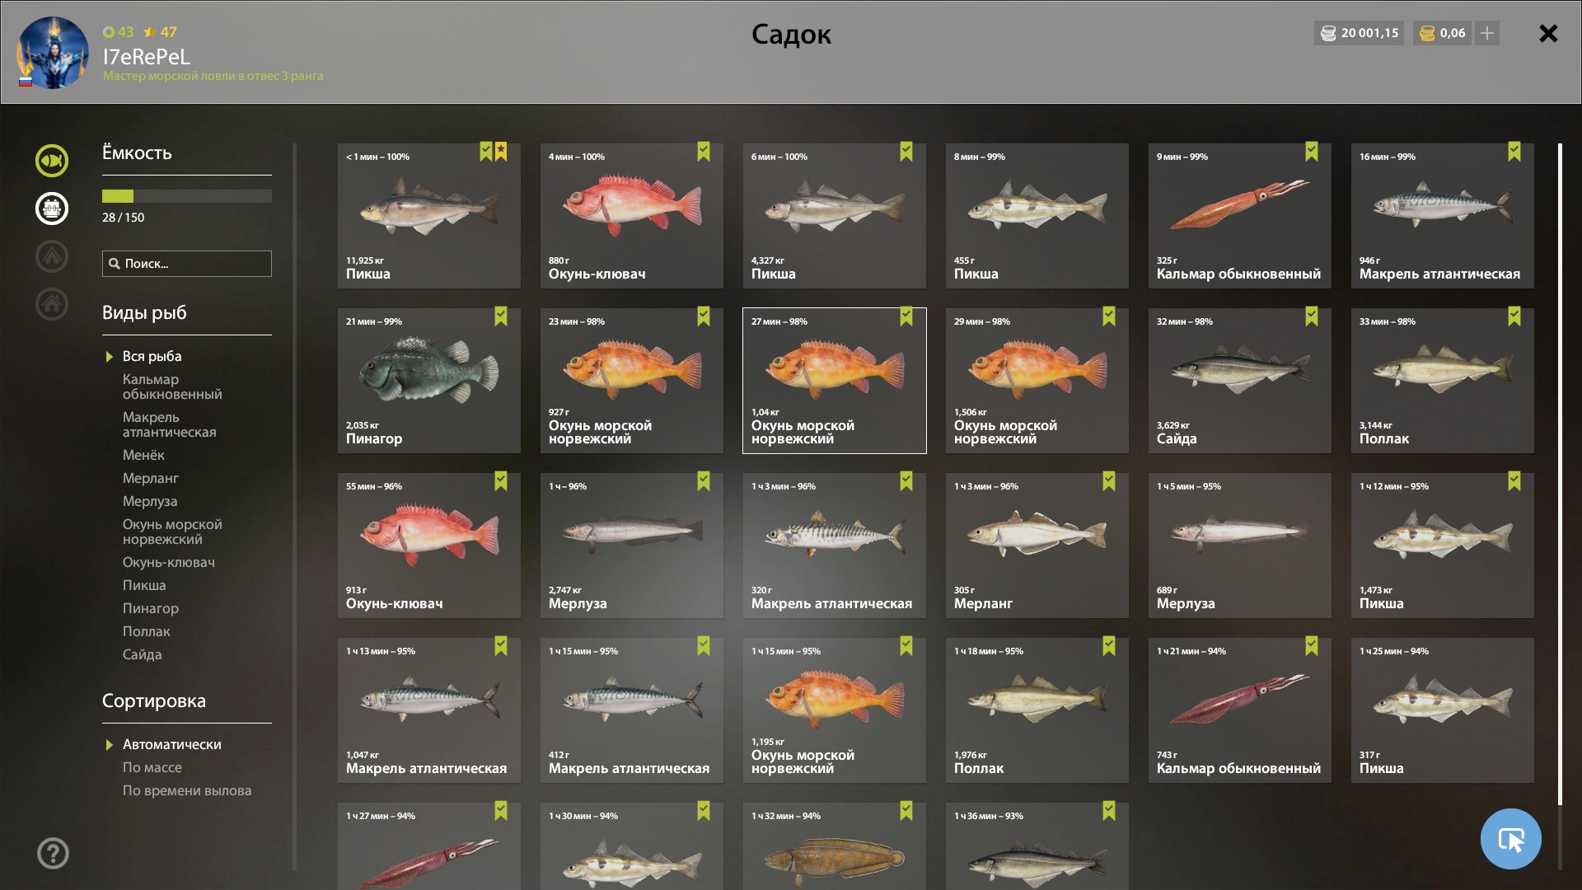The image size is (1582, 890).
Task: Click the fish list vertical scrollbar
Action: point(1560,475)
